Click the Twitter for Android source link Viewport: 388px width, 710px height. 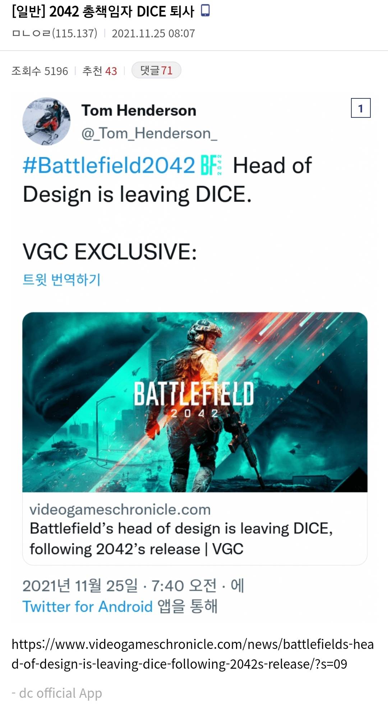87,607
